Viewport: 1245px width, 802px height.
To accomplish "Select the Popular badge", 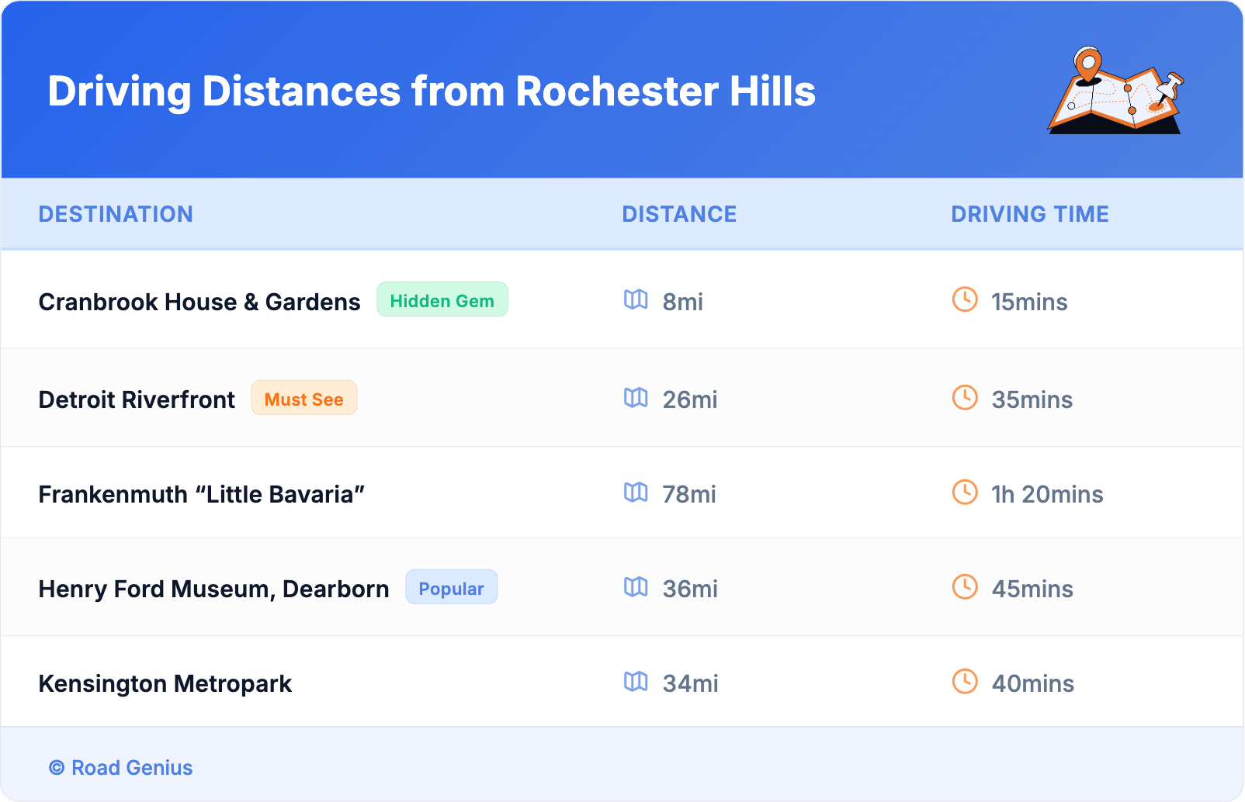I will tap(451, 588).
